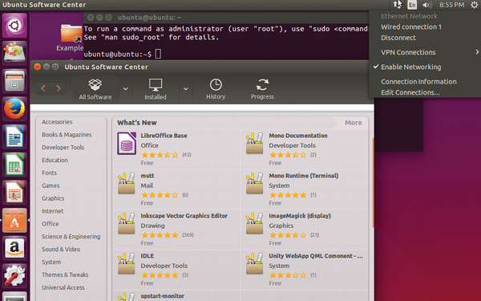The height and width of the screenshot is (301, 481).
Task: Launch Install Ubuntu from the dock
Action: coord(14,53)
